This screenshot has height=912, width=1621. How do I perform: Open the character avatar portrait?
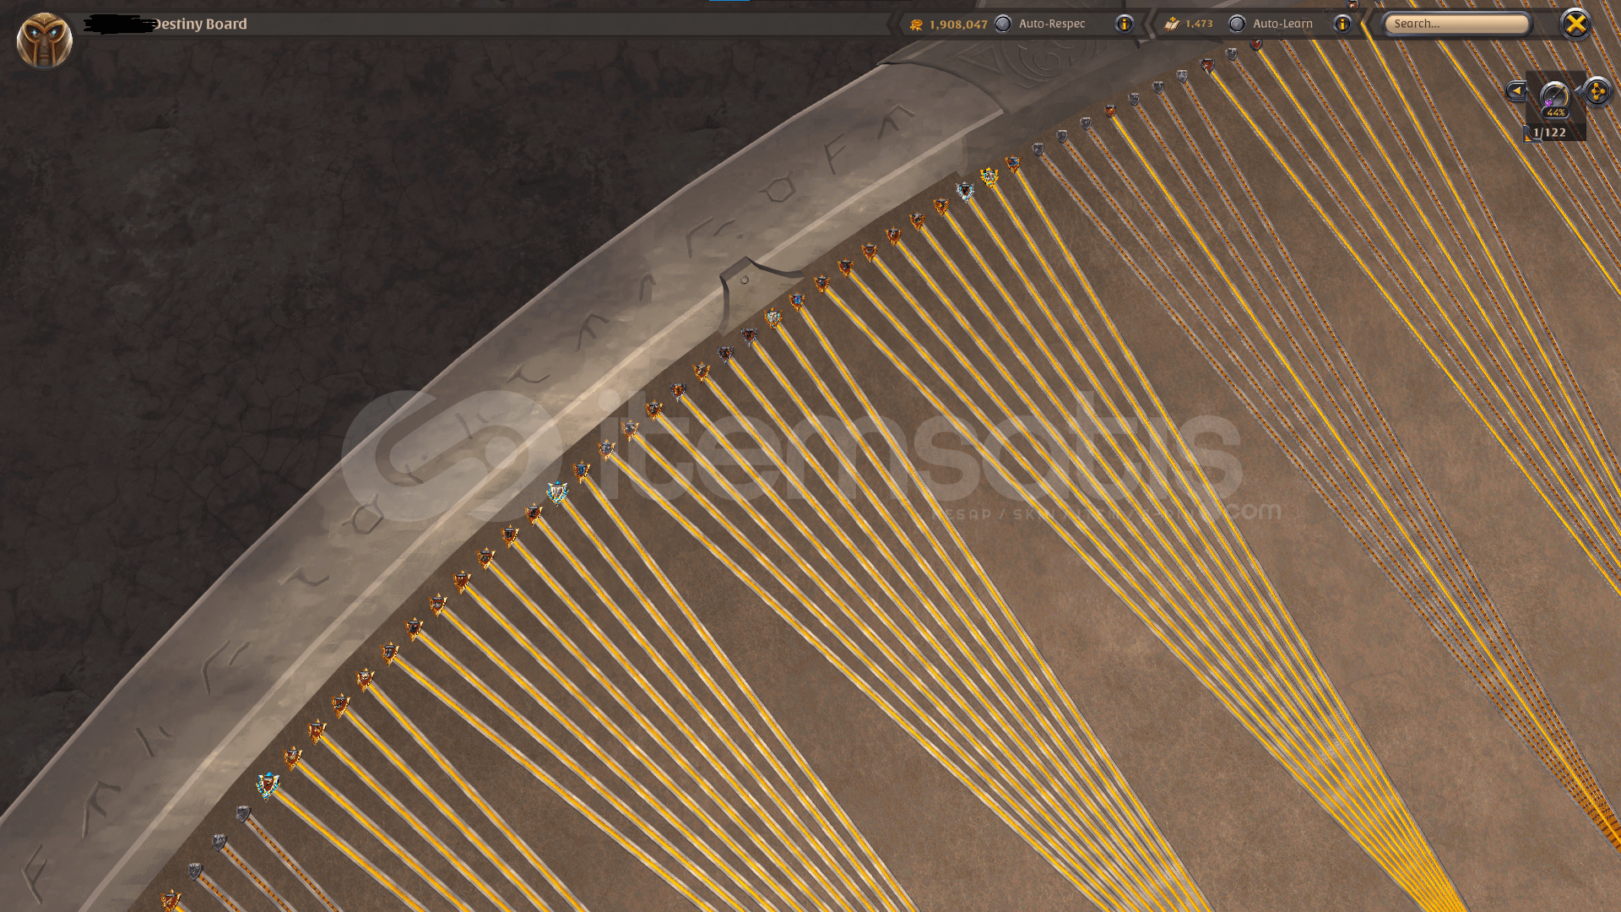pos(45,40)
